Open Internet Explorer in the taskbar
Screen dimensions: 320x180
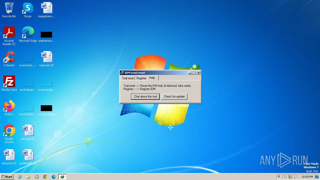pos(20,177)
